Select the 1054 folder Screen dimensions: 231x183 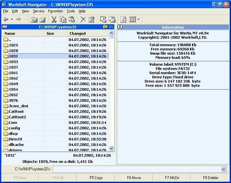(x=55, y=89)
